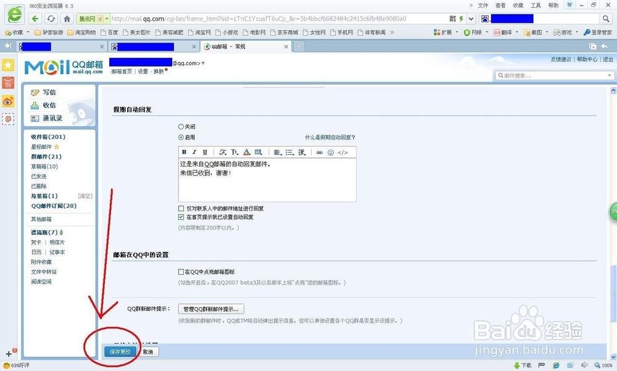Apply Italic formatting in the editor
This screenshot has height=371, width=617.
[194, 152]
